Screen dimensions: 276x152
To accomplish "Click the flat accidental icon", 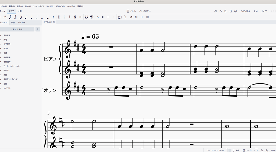I will [x=64, y=17].
